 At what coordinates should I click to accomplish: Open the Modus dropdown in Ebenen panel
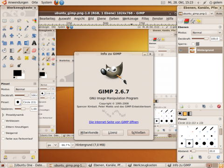(x=207, y=33)
